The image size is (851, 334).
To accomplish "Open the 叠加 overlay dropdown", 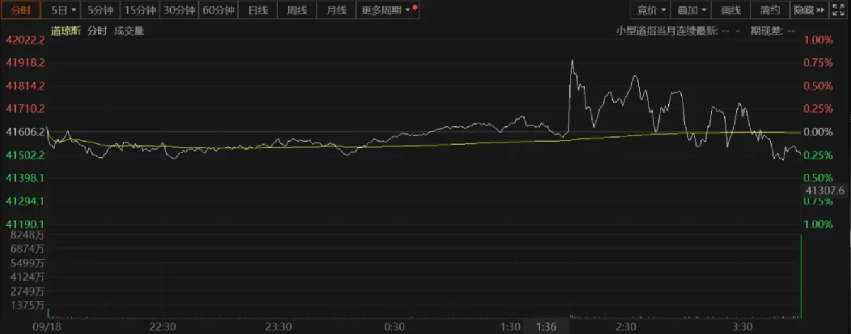I will pyautogui.click(x=691, y=10).
